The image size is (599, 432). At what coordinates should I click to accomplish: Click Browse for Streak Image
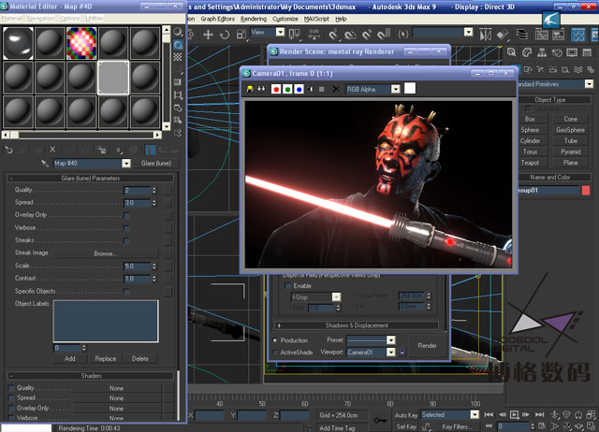[103, 253]
